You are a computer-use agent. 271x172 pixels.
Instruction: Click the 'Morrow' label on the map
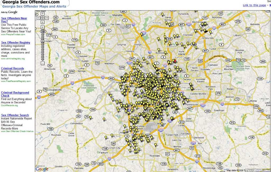177,147
